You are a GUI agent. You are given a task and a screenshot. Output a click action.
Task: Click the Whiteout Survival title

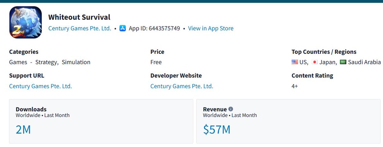pyautogui.click(x=79, y=17)
